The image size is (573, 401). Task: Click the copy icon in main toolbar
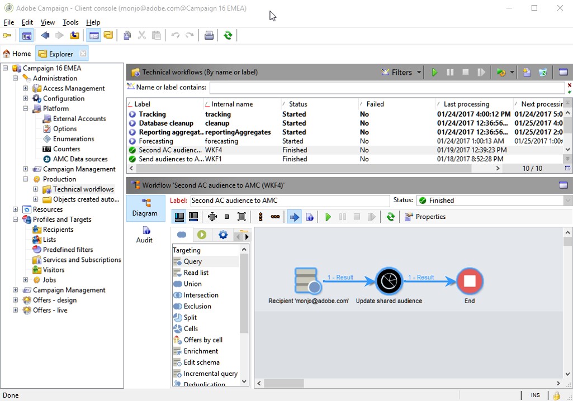click(127, 35)
